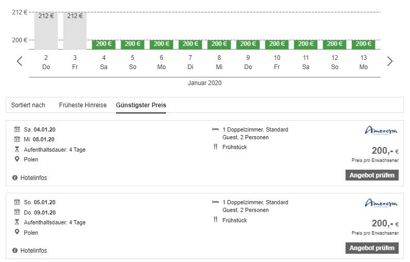Click the bed icon in first offer
Image resolution: width=410 pixels, height=262 pixels.
point(216,129)
